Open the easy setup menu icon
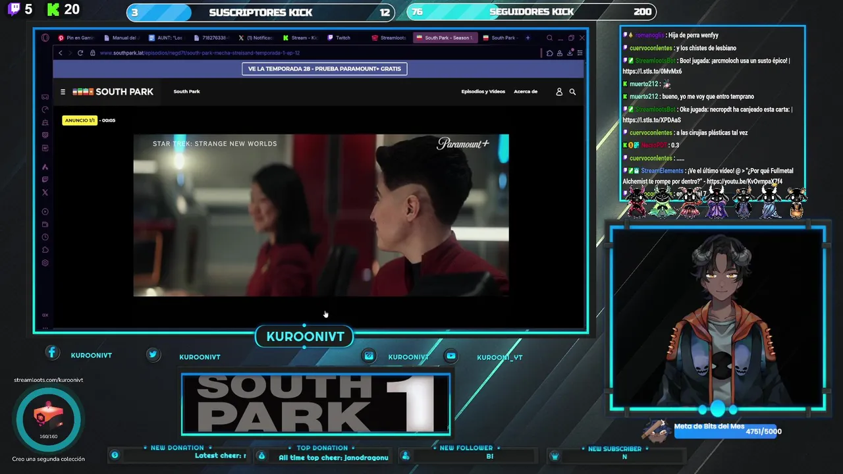843x474 pixels. [x=580, y=53]
